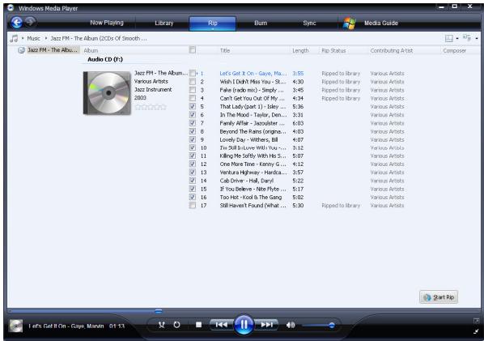The width and height of the screenshot is (484, 341).
Task: Sort by the Title column header
Action: point(225,50)
